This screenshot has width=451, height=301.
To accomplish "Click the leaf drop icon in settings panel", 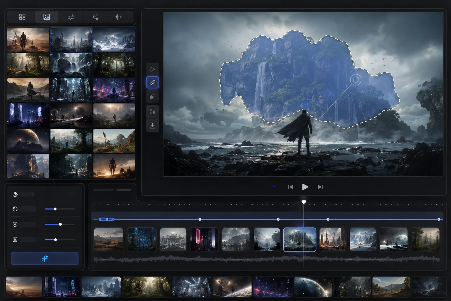I will 15,194.
